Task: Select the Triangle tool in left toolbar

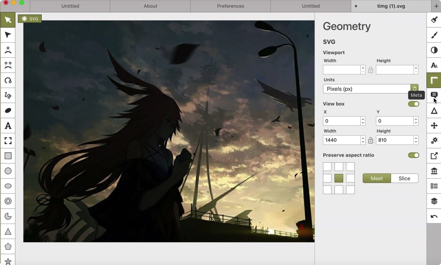Action: coord(8,231)
